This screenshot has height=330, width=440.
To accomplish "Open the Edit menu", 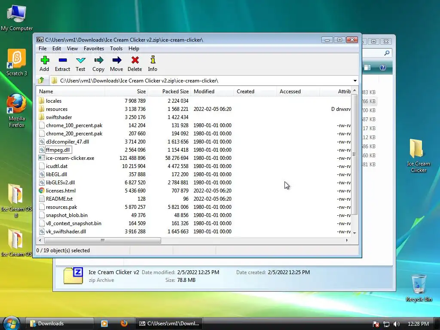I will click(x=57, y=49).
